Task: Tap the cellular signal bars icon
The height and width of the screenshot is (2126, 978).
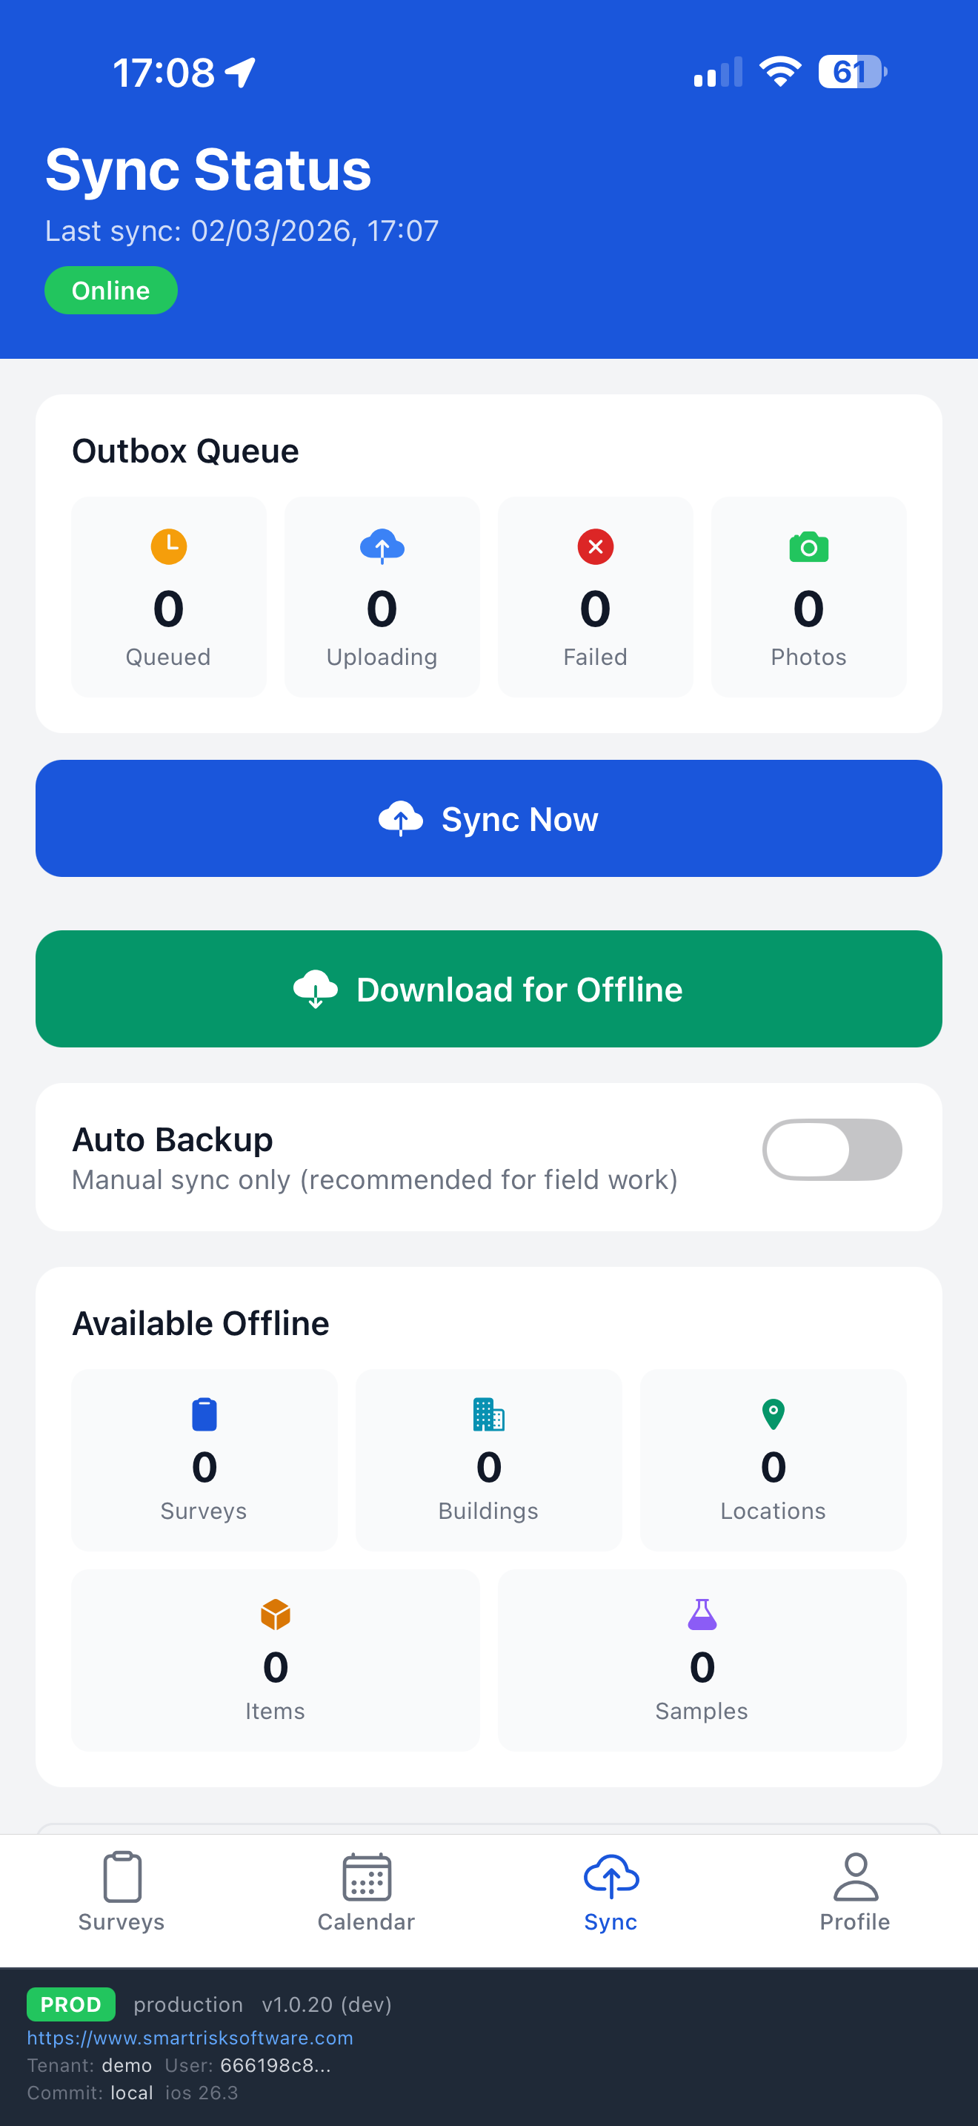Action: (x=718, y=72)
